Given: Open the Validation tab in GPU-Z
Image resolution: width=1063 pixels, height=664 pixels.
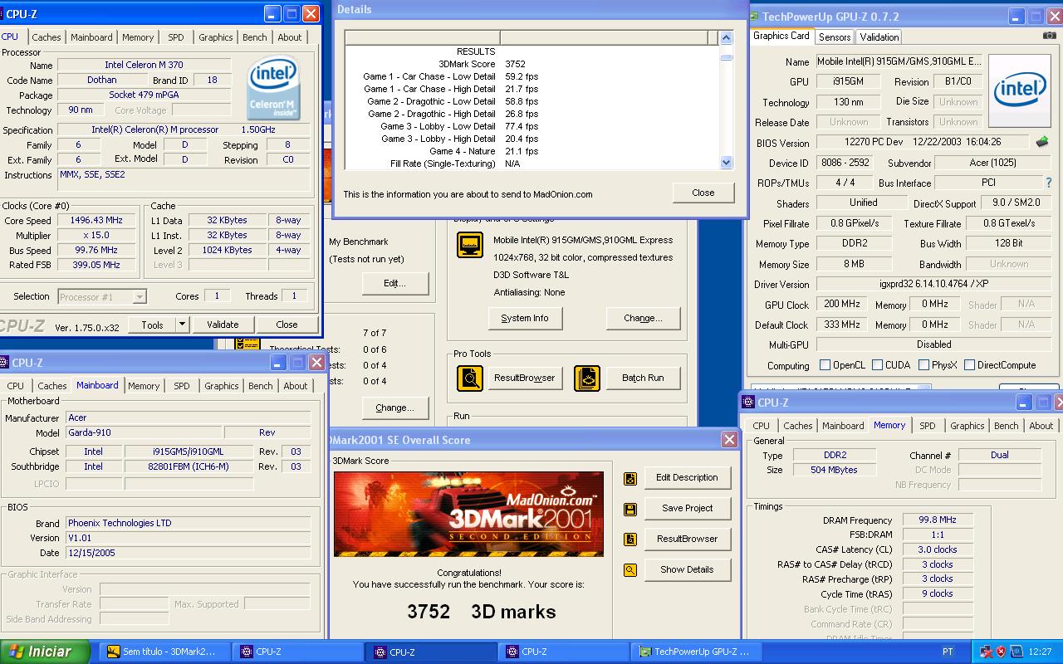Looking at the screenshot, I should [x=879, y=37].
